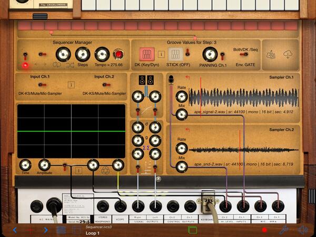
Task: Flip the horizontal switch in Sequencer Manager
Action: [x=42, y=54]
